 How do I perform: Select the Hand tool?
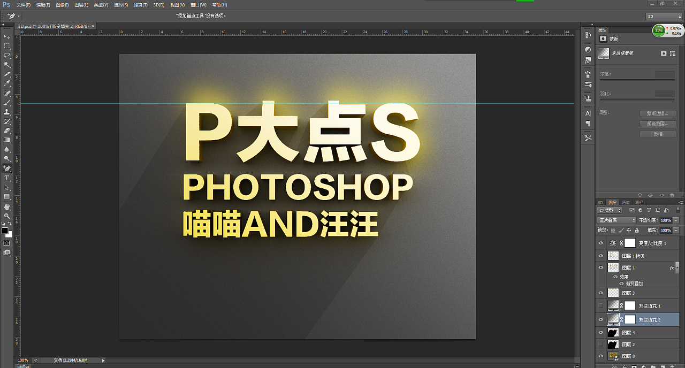click(x=7, y=206)
